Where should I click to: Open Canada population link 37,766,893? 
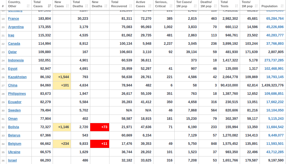click(x=275, y=44)
